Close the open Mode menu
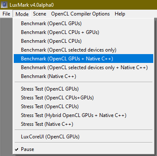 click(22, 14)
